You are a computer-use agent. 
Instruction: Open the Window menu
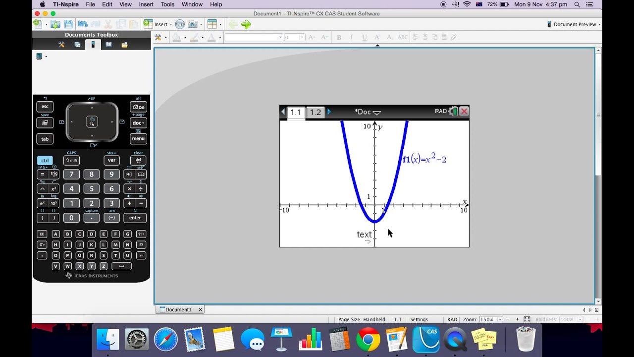coord(192,4)
